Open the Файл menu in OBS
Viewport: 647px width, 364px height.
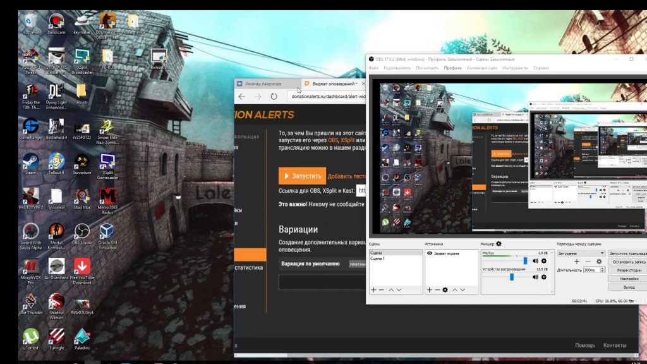pyautogui.click(x=373, y=68)
